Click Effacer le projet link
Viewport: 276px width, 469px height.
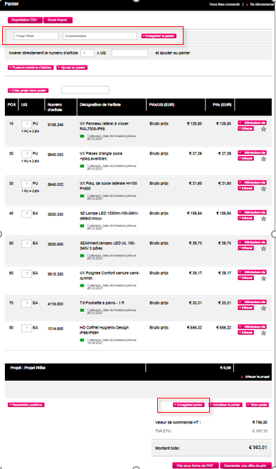pos(257,376)
